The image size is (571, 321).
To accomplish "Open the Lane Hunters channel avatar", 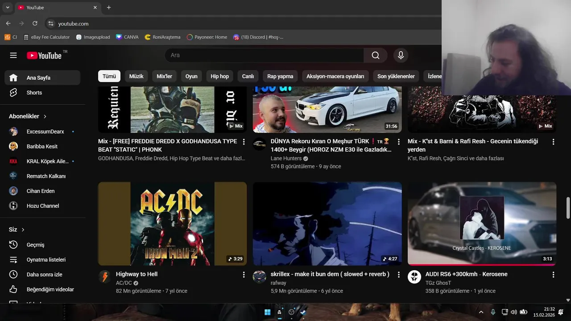I will (259, 144).
